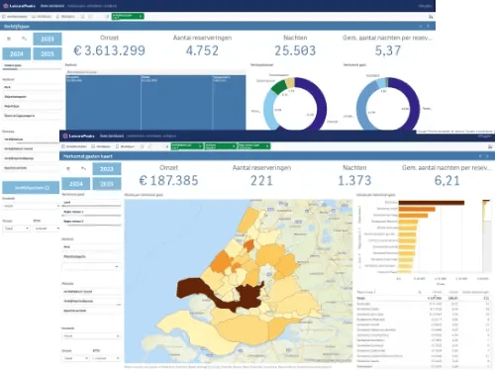Go to the next sheet via the front window arrow
The image size is (495, 371).
tap(488, 156)
